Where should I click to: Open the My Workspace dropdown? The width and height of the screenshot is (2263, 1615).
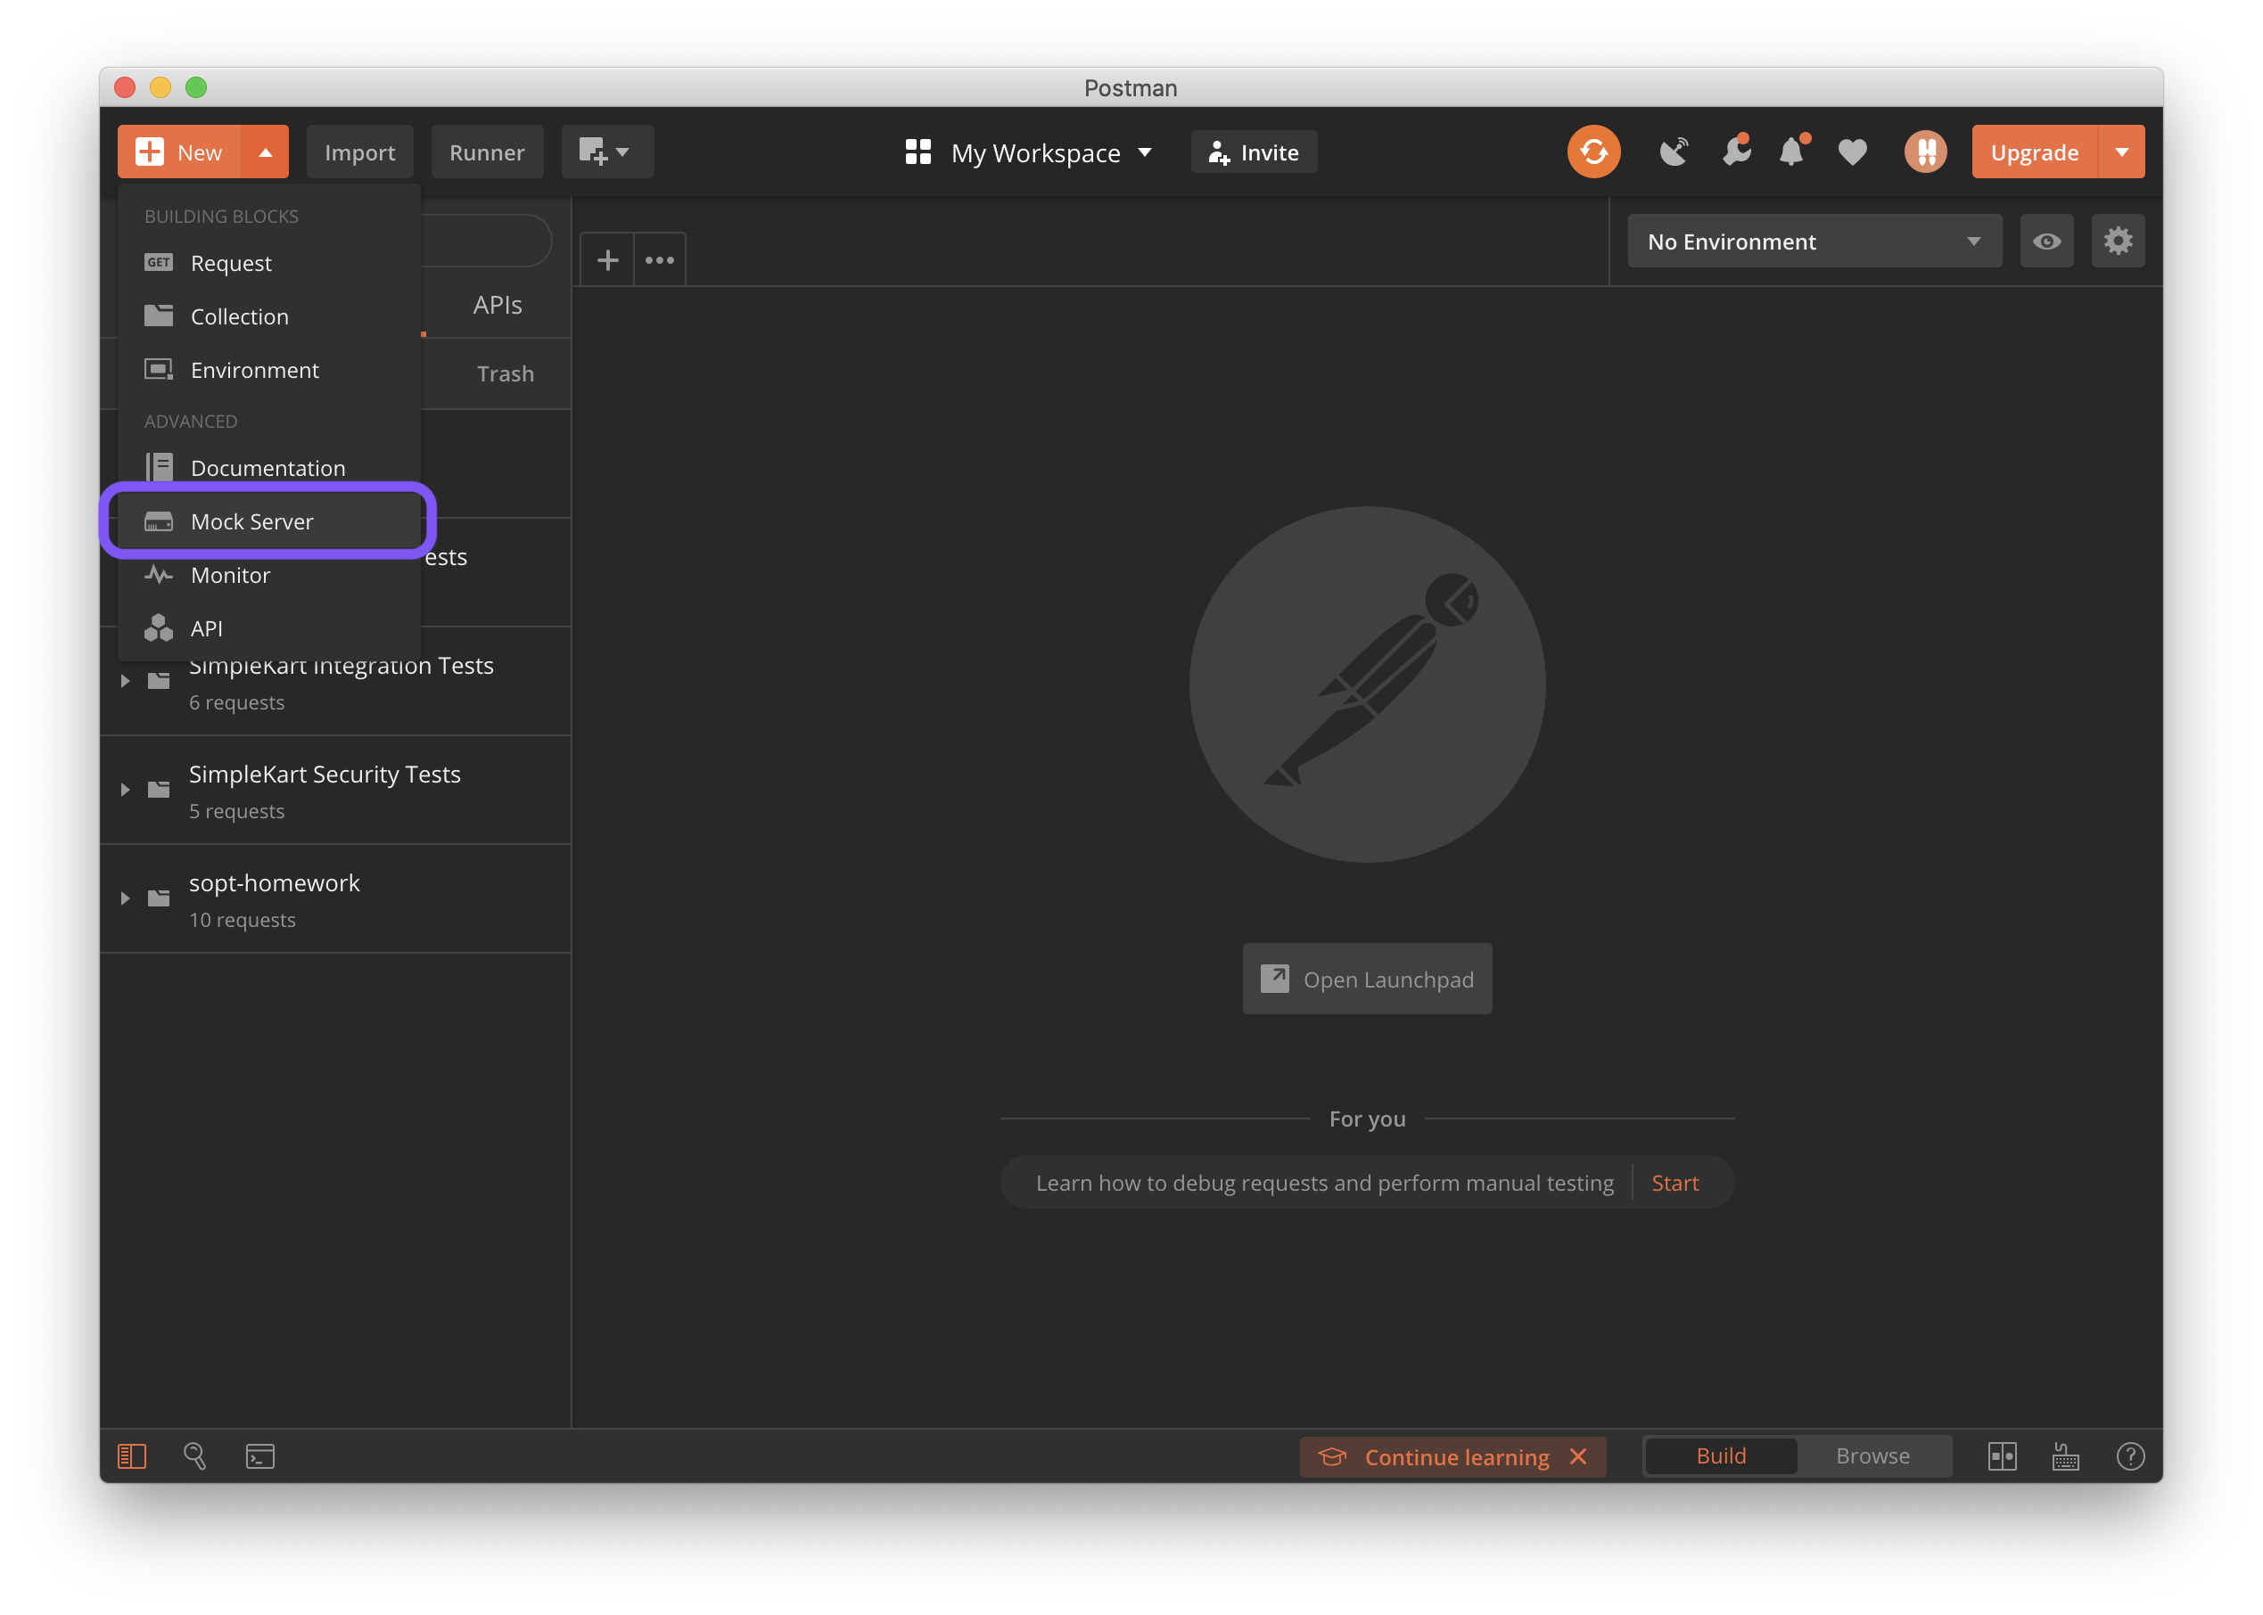coord(1029,153)
